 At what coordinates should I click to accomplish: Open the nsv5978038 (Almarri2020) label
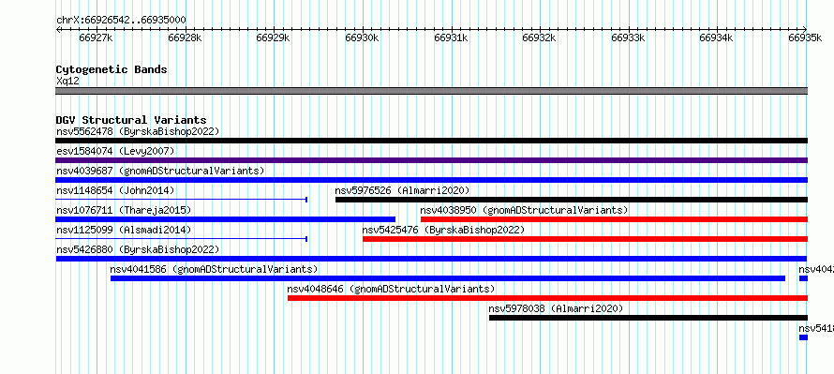(556, 308)
